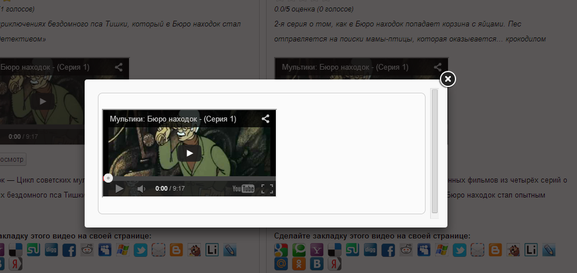Share to Delicious in the left article
The height and width of the screenshot is (273, 577).
click(16, 250)
